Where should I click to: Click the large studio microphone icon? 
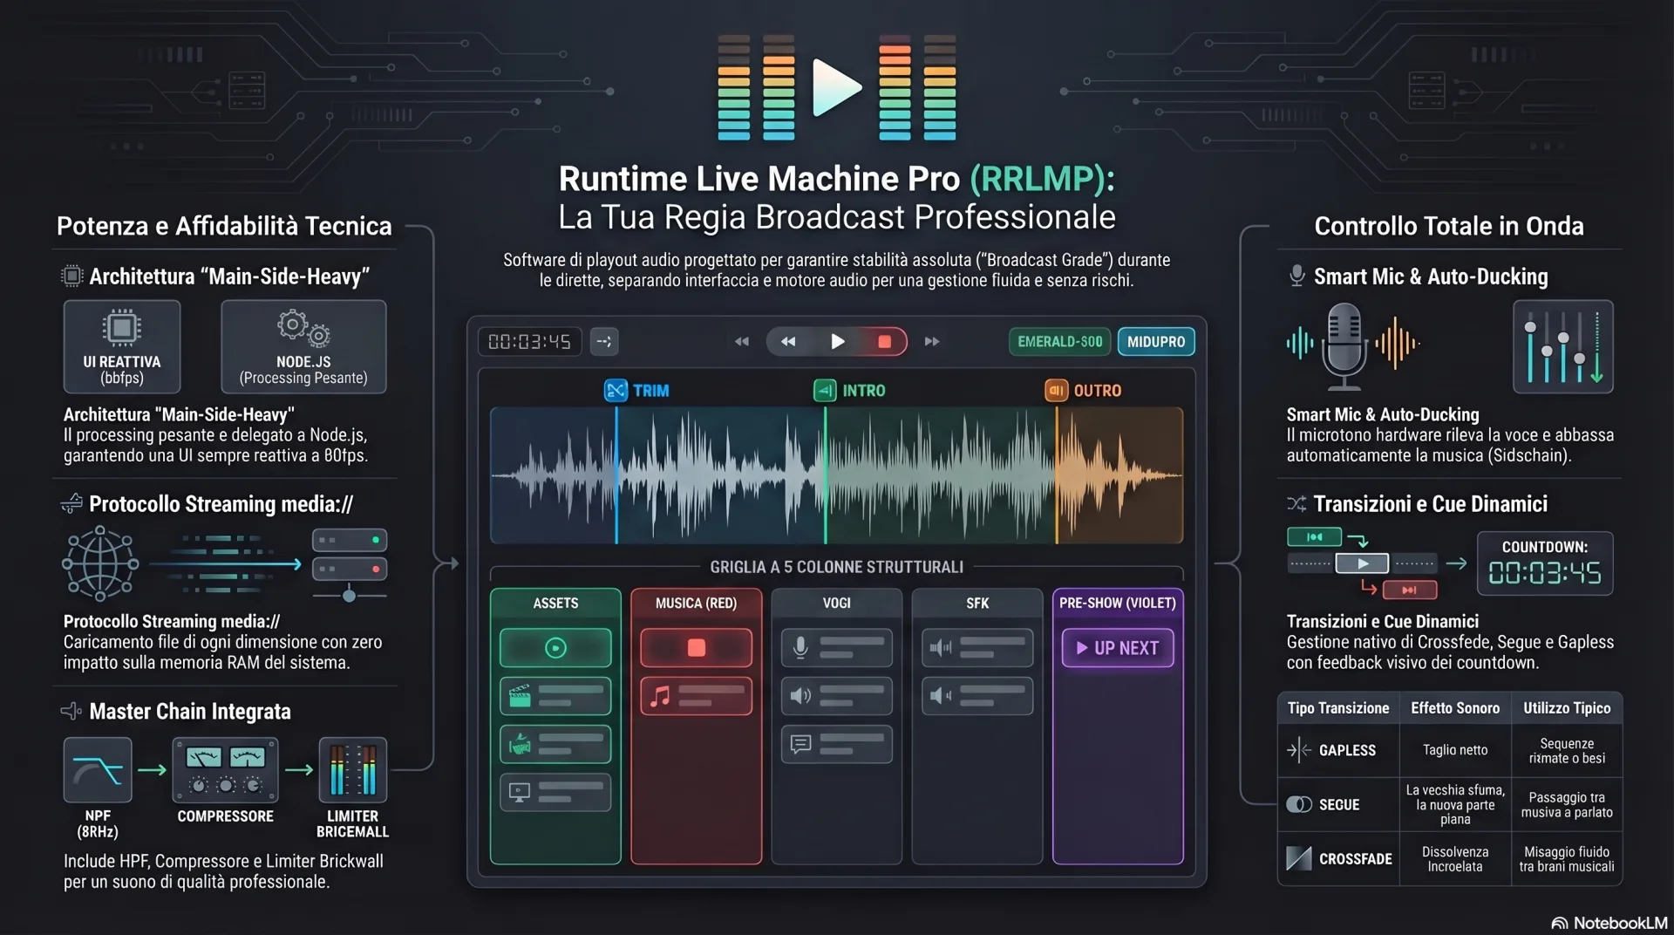1344,346
